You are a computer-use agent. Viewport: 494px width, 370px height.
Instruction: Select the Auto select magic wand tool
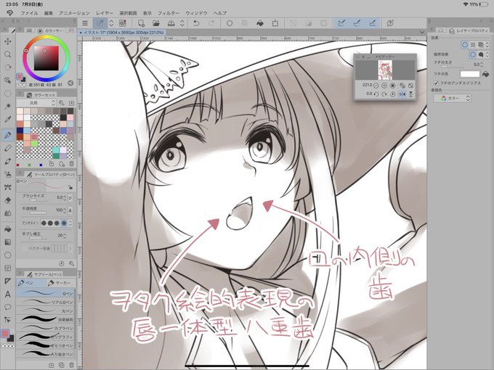pyautogui.click(x=8, y=106)
